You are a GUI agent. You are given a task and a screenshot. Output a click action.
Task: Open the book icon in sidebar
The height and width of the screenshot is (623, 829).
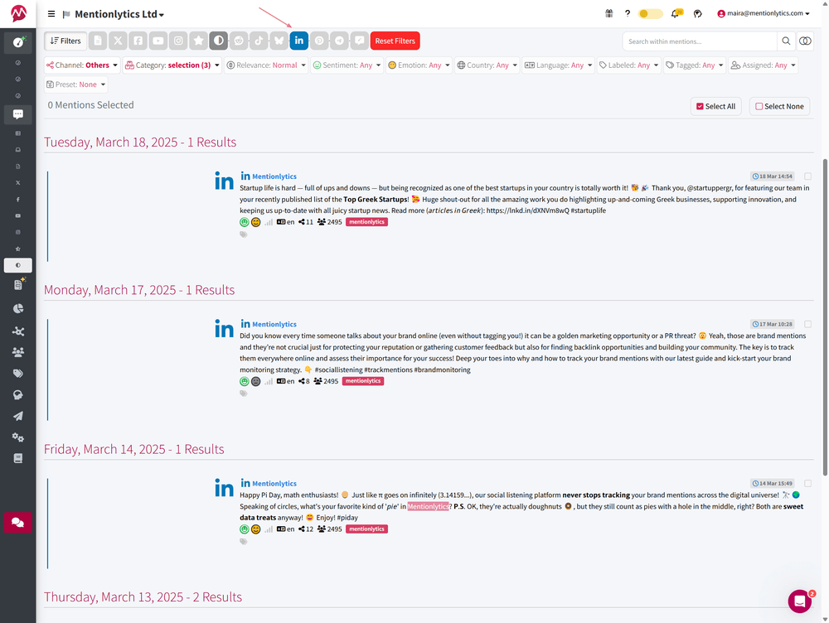pyautogui.click(x=18, y=458)
